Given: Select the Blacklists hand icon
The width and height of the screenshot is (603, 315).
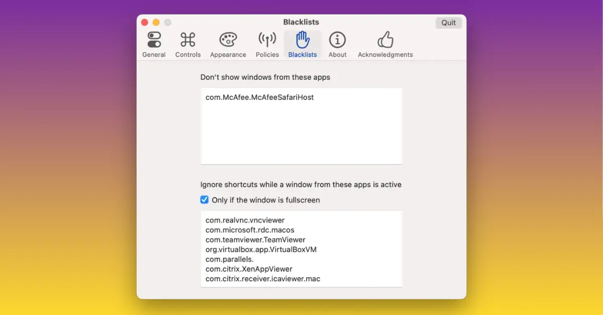Looking at the screenshot, I should click(x=302, y=39).
